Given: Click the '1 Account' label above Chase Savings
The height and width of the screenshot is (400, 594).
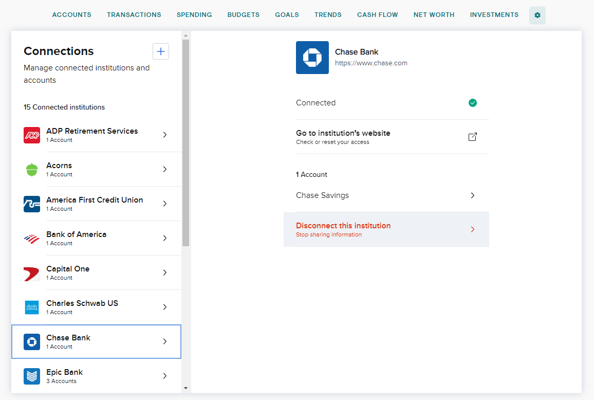Looking at the screenshot, I should click(x=311, y=174).
